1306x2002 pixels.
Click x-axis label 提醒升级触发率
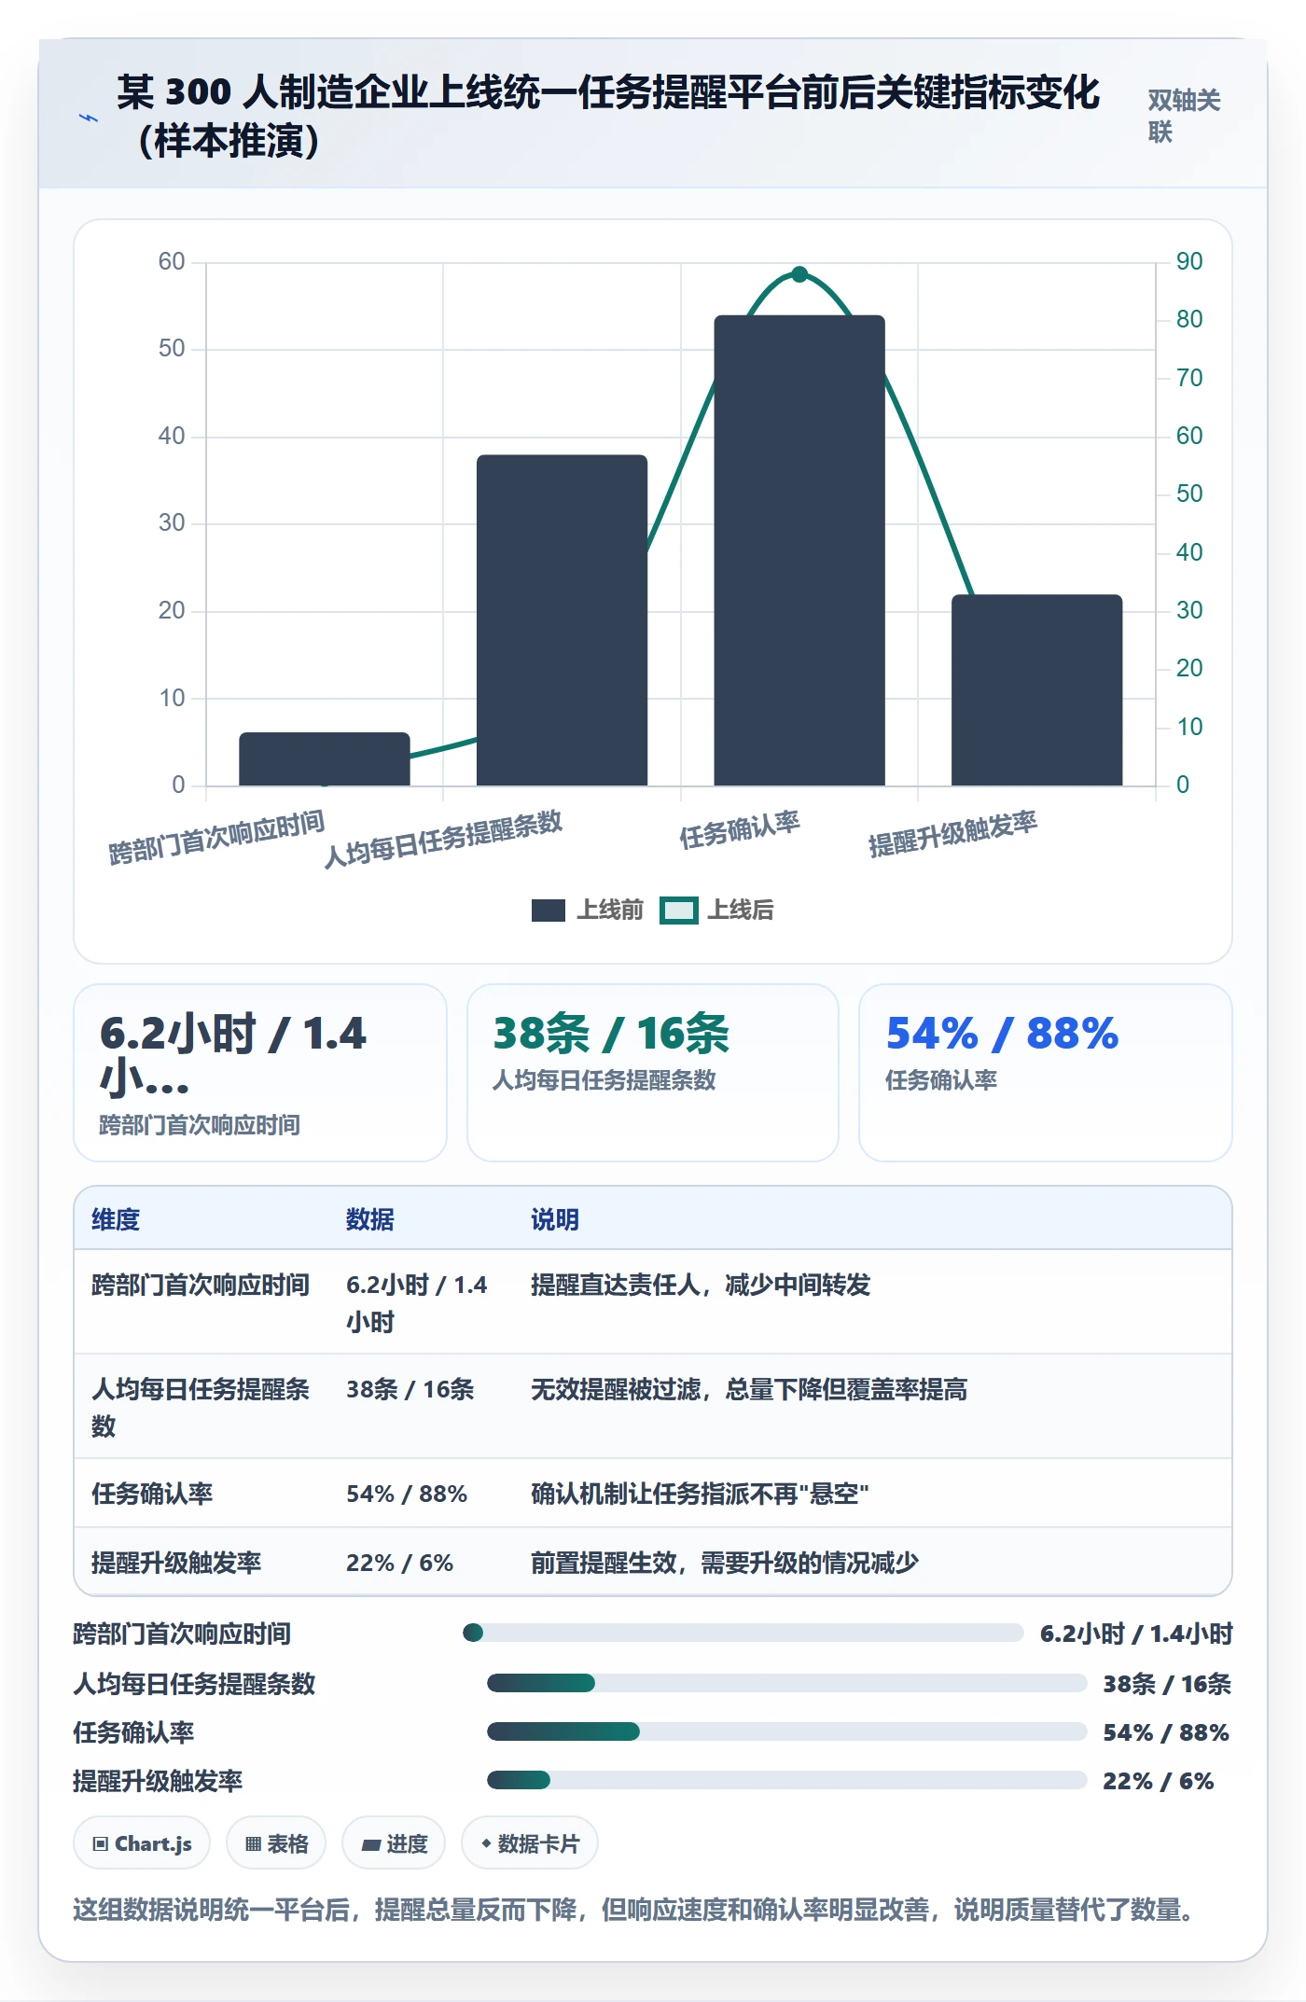pyautogui.click(x=952, y=833)
